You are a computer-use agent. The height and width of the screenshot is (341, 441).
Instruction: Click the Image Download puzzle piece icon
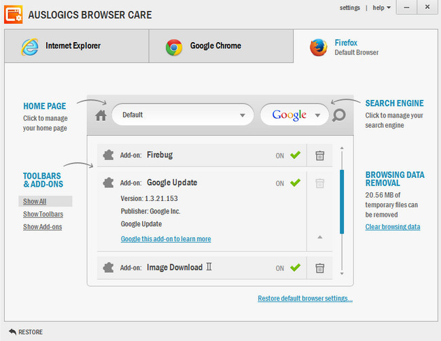click(x=107, y=268)
